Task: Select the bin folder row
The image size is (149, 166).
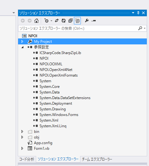Action: point(36,132)
